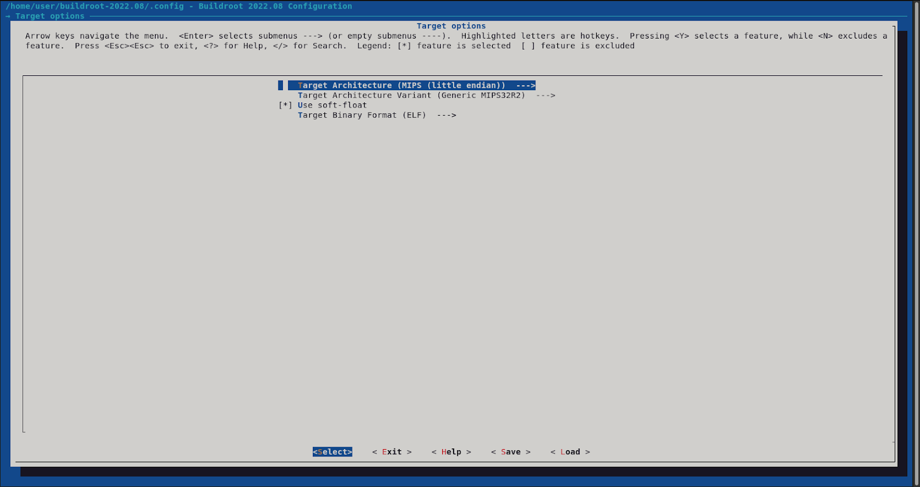The width and height of the screenshot is (920, 487).
Task: Click the selection cursor block beside Target Architecture
Action: [281, 86]
